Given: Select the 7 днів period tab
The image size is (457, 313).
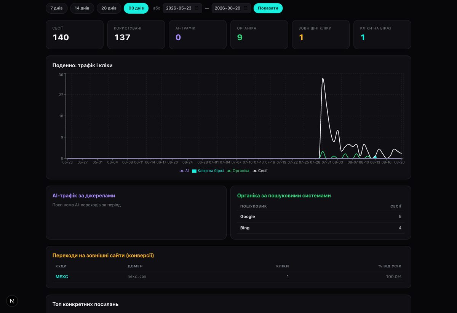Looking at the screenshot, I should tap(57, 8).
